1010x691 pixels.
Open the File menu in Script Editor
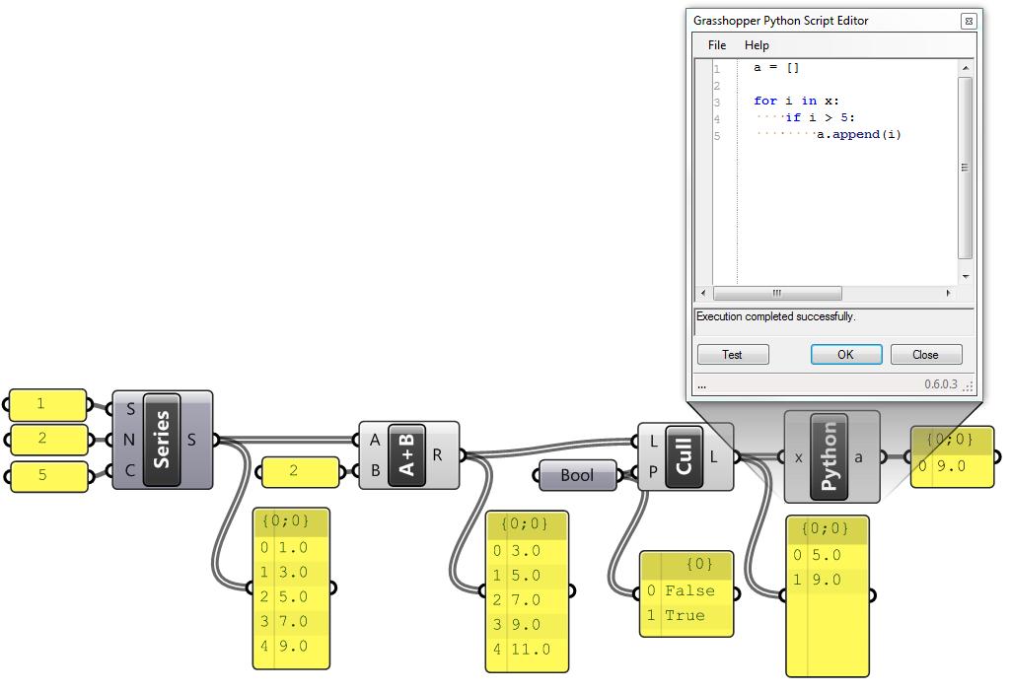716,45
